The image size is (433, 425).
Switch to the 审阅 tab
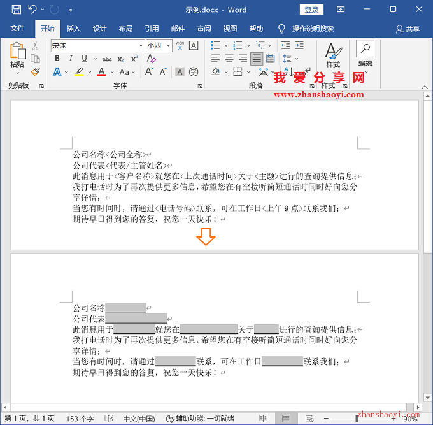coord(204,29)
